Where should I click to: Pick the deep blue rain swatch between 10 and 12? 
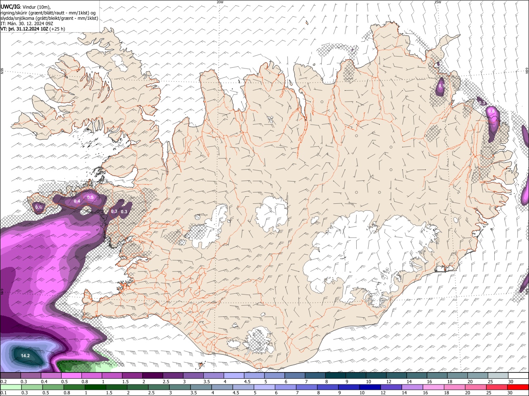point(370,387)
